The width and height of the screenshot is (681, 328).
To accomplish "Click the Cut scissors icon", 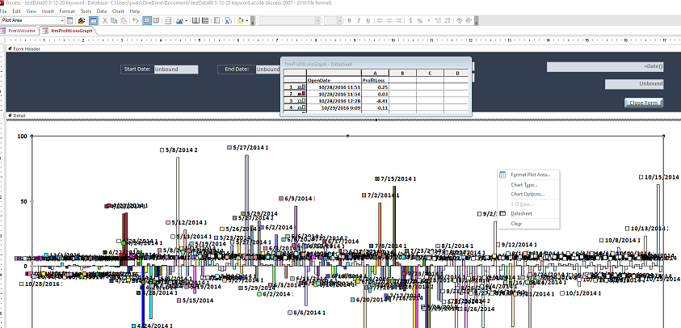I will 105,20.
